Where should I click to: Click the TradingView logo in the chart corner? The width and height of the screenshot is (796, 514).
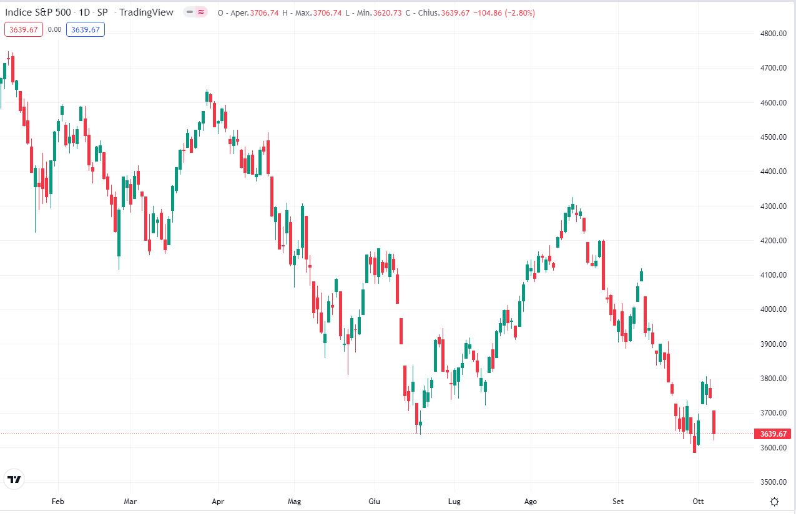click(14, 480)
